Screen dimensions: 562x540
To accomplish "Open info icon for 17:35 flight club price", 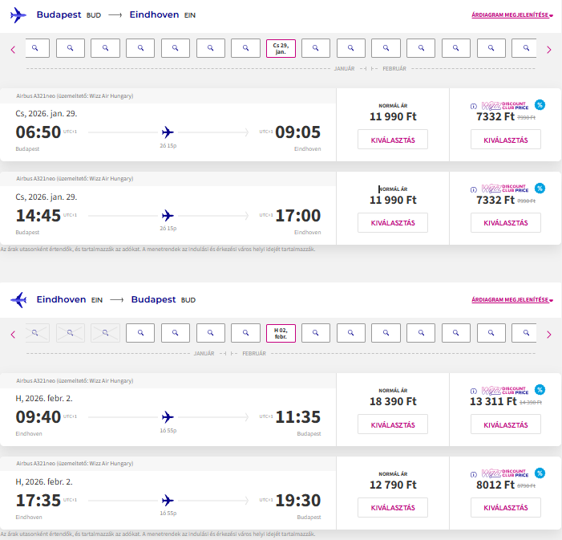I will point(473,473).
